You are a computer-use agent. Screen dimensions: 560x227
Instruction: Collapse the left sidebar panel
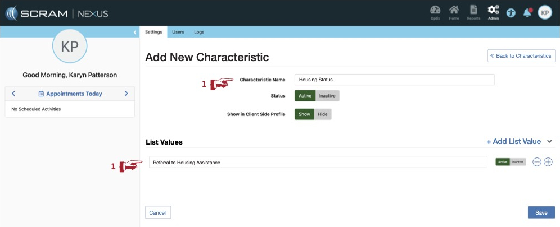pyautogui.click(x=135, y=33)
